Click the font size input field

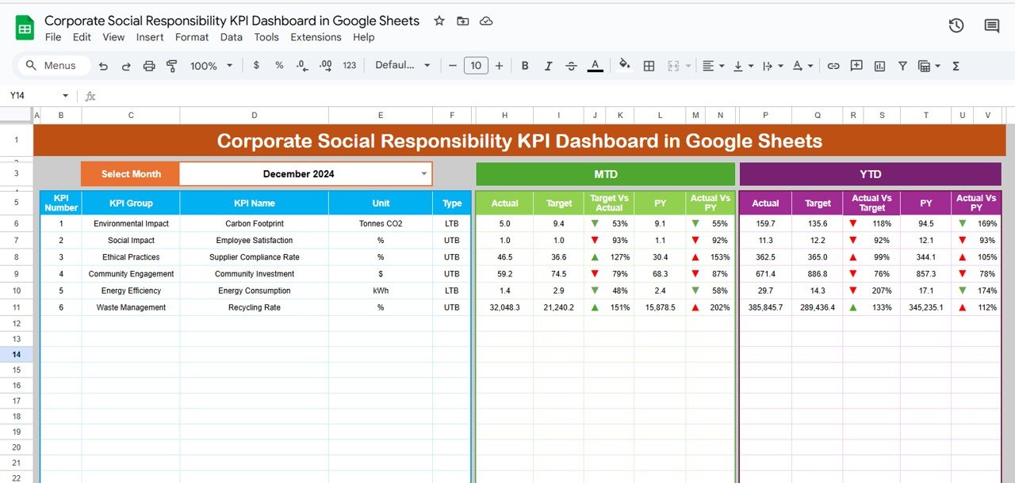coord(475,66)
